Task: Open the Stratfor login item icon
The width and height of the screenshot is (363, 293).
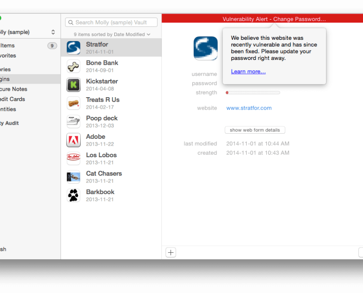Action: (x=73, y=48)
